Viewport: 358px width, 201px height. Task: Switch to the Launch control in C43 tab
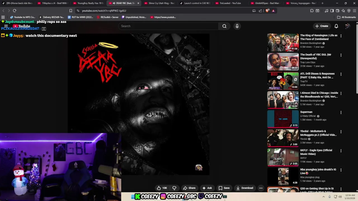pyautogui.click(x=195, y=3)
